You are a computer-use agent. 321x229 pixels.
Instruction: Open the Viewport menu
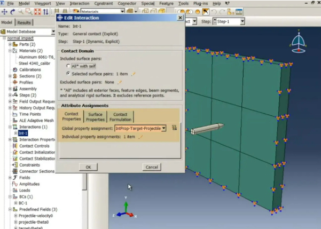43,4
